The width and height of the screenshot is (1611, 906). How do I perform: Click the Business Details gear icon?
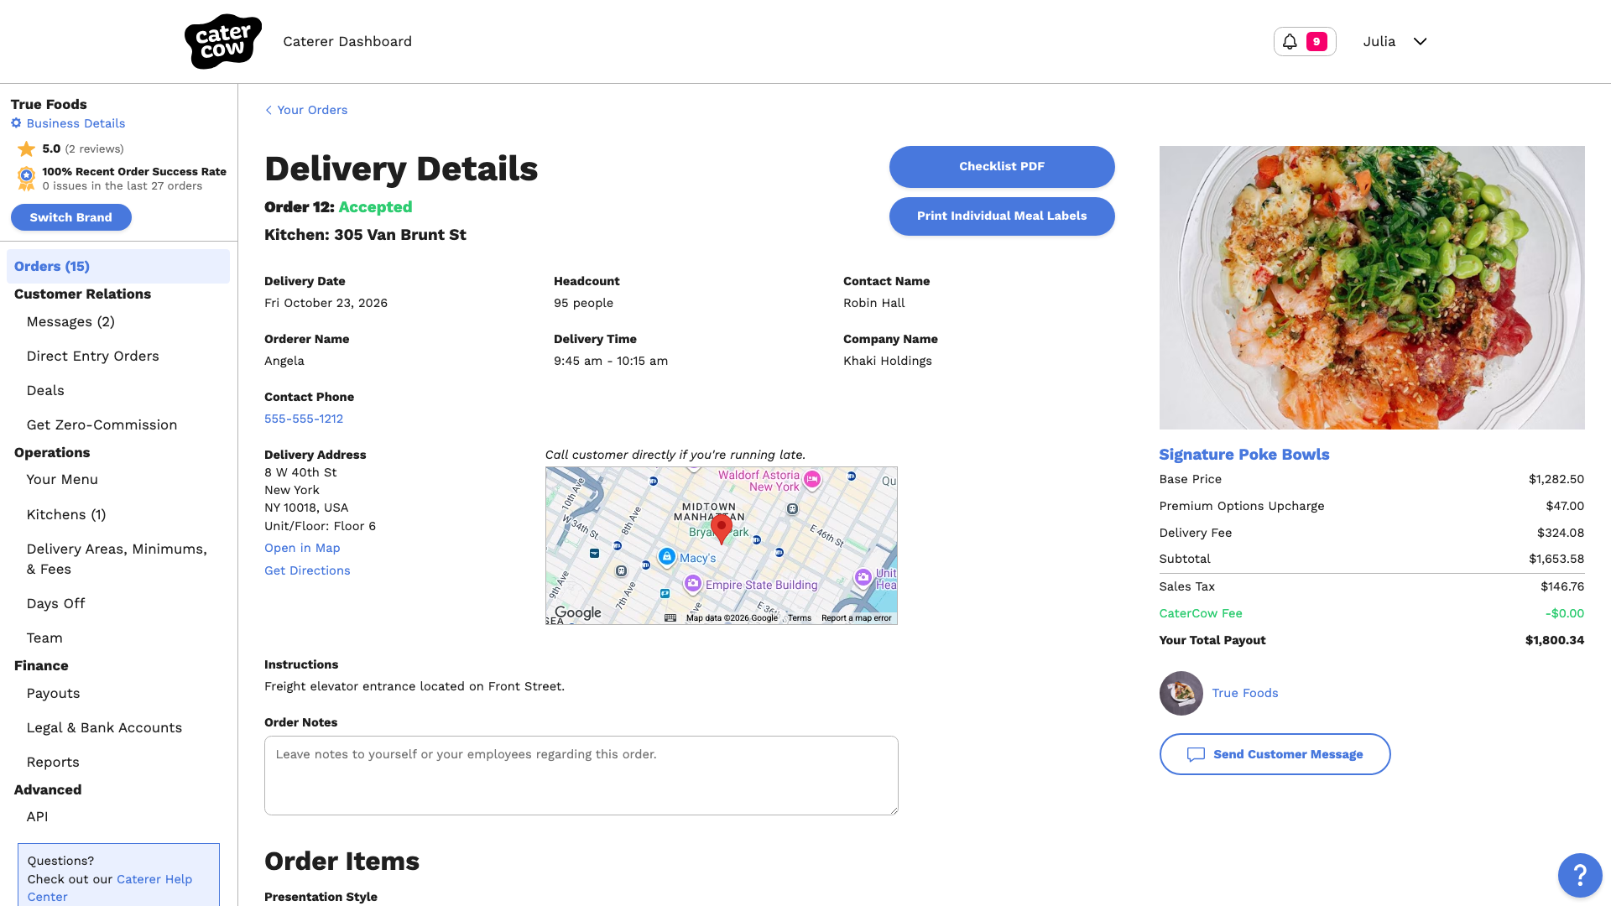click(x=16, y=123)
